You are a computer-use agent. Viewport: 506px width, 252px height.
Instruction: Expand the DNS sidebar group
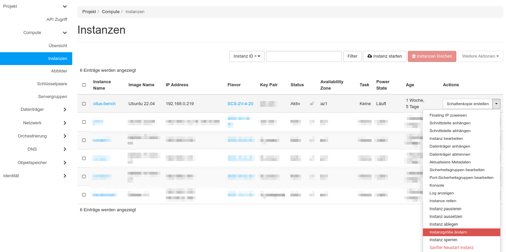65,149
